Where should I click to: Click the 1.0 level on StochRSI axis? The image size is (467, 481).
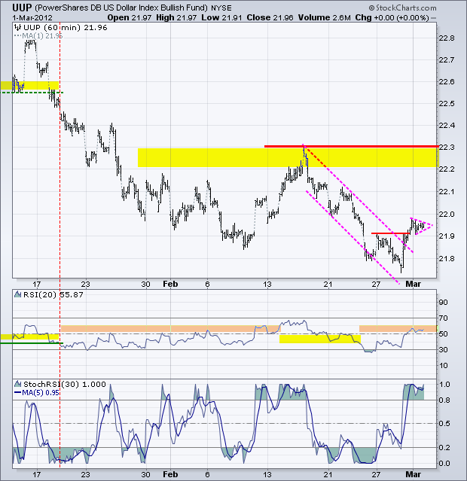[444, 385]
